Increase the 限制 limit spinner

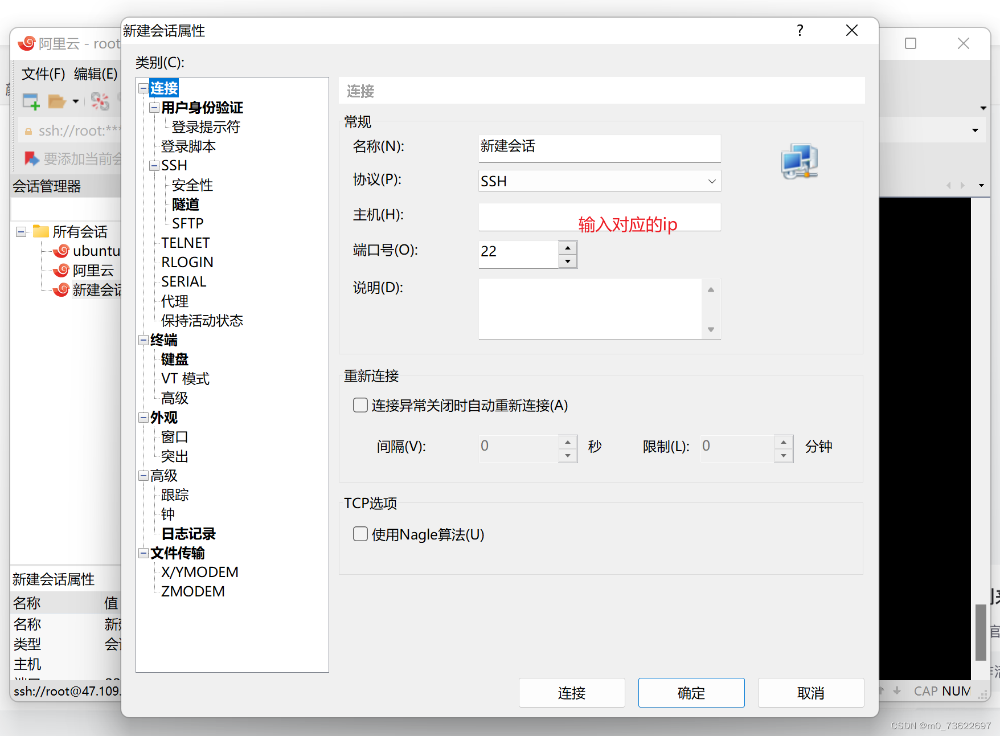(784, 442)
